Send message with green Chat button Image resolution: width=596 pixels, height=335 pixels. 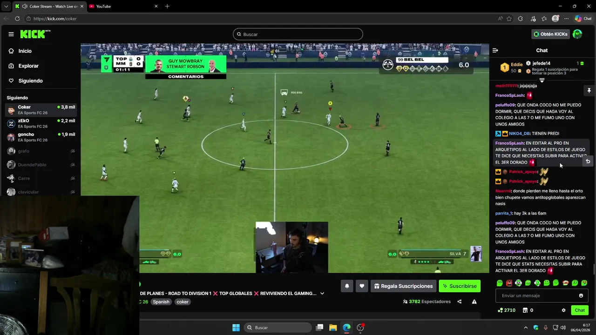[580, 310]
